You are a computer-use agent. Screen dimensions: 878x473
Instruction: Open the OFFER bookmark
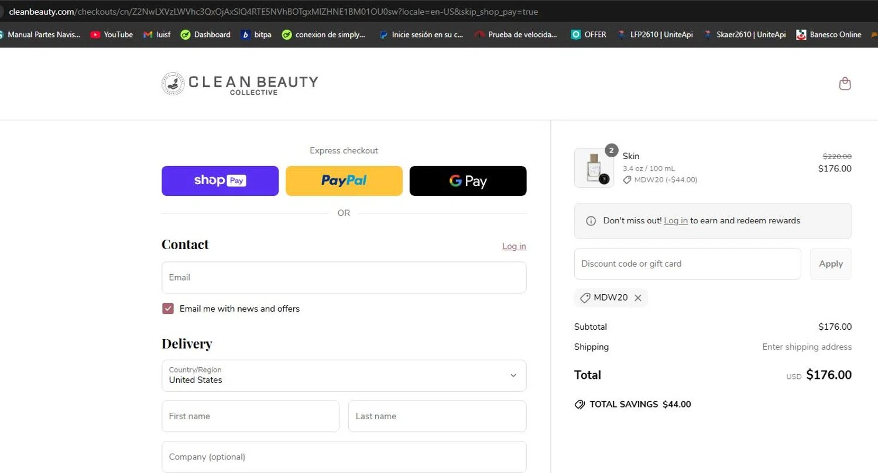tap(589, 34)
